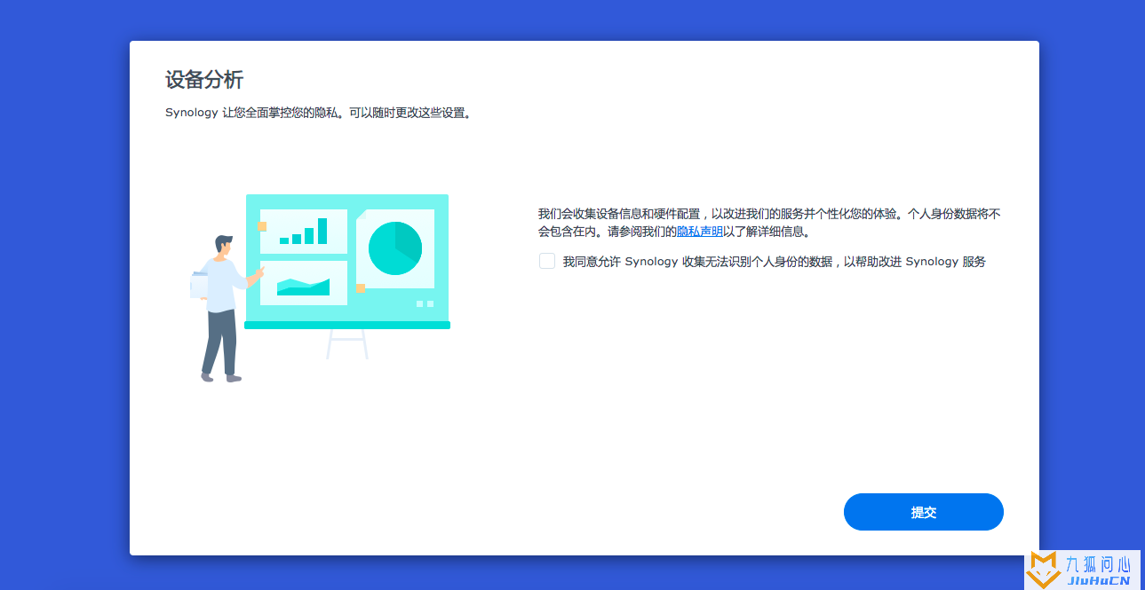Viewport: 1145px width, 590px height.
Task: Click the 设备分析 heading text
Action: 204,80
